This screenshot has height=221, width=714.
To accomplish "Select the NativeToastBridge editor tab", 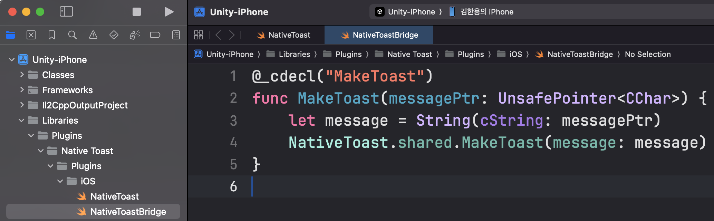I will 379,35.
